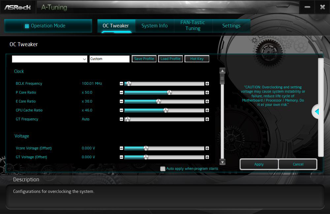The width and height of the screenshot is (330, 214).
Task: Enable Auto apply when program starts
Action: click(x=163, y=168)
